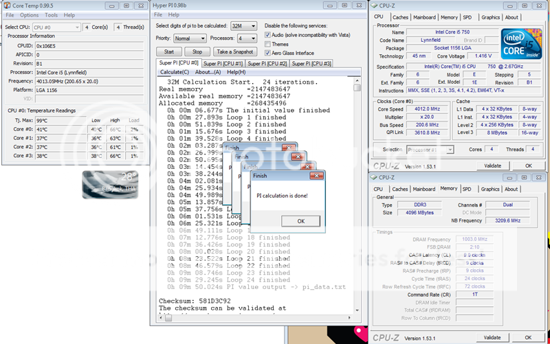Image resolution: width=550 pixels, height=344 pixels.
Task: Click Take a Snapshot button
Action: pyautogui.click(x=234, y=51)
